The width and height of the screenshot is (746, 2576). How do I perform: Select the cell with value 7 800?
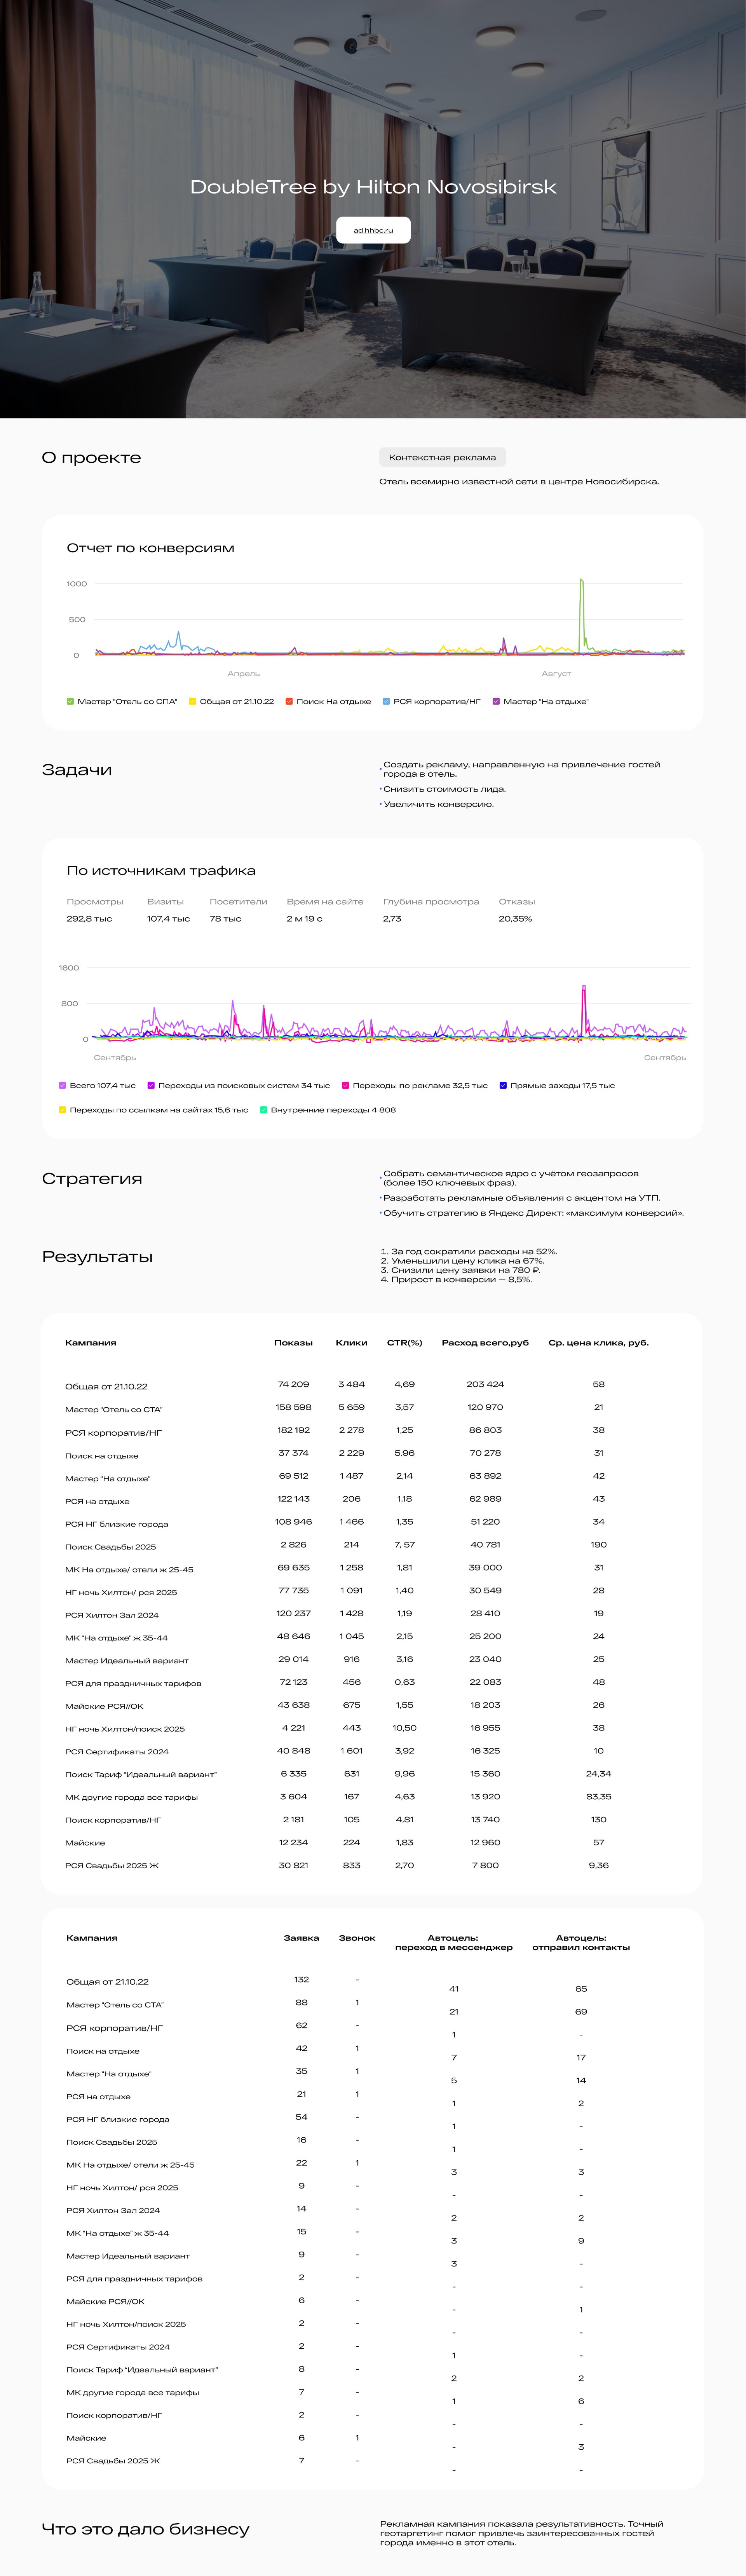(485, 1865)
